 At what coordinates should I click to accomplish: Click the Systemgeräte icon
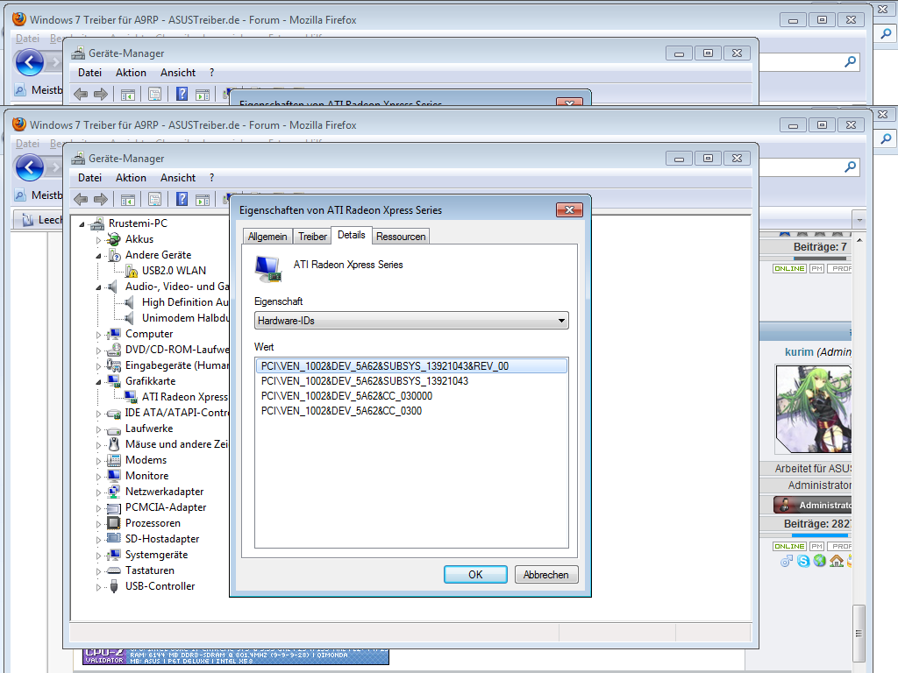tap(114, 555)
